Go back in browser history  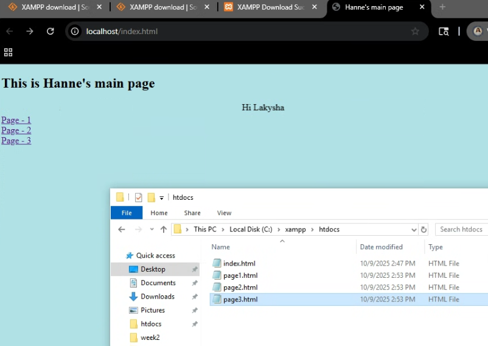pyautogui.click(x=10, y=31)
